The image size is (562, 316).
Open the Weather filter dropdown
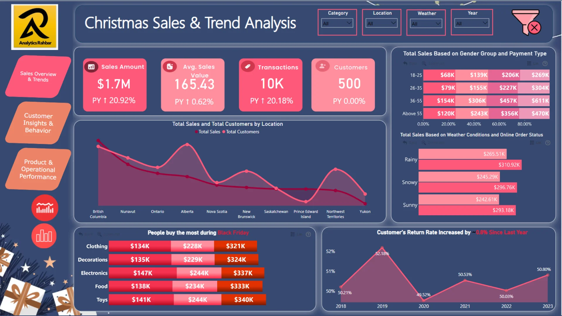click(x=426, y=23)
